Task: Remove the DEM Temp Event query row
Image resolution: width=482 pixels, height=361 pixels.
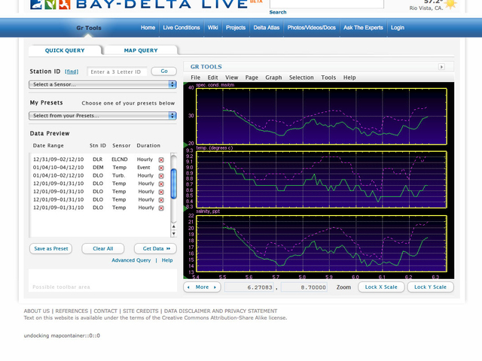Action: tap(161, 168)
